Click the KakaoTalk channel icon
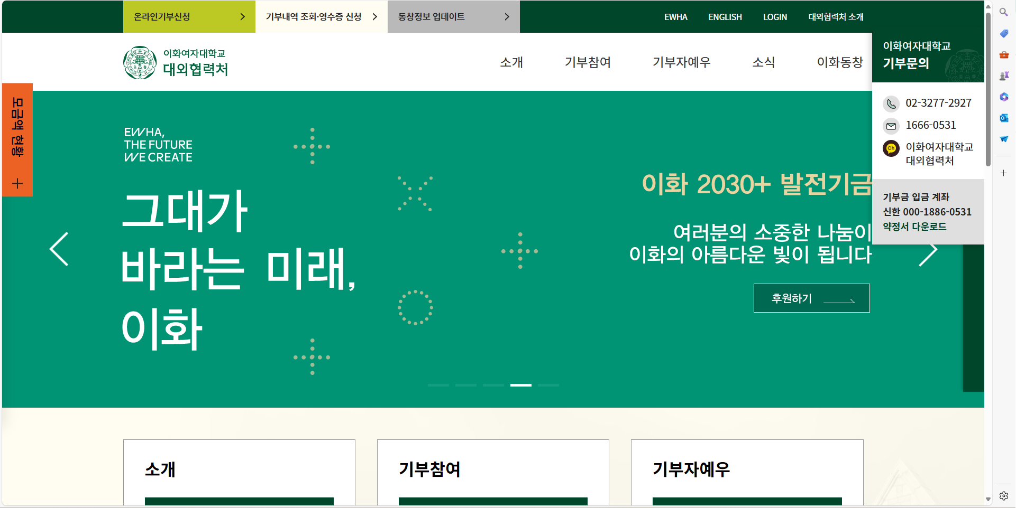Viewport: 1016px width, 508px height. (891, 148)
